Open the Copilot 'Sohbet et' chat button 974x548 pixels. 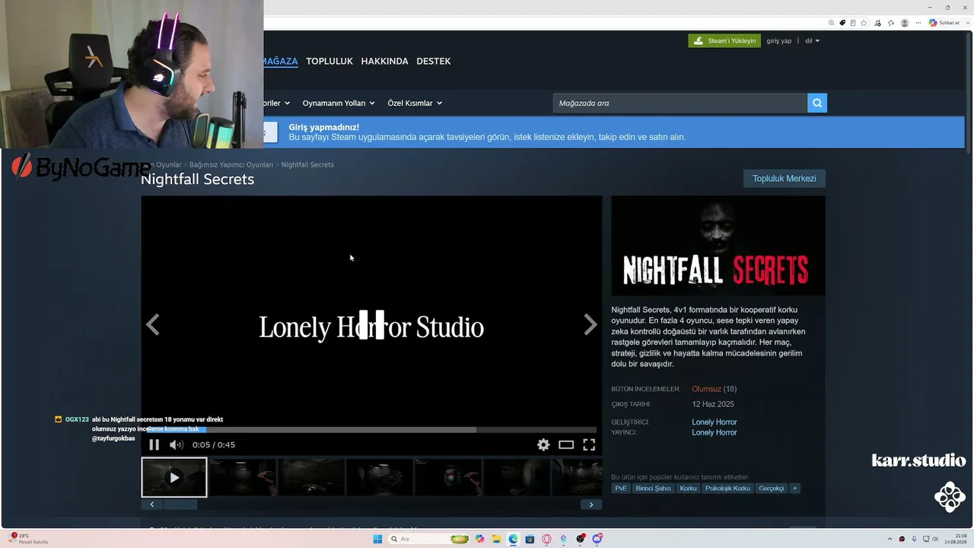944,23
